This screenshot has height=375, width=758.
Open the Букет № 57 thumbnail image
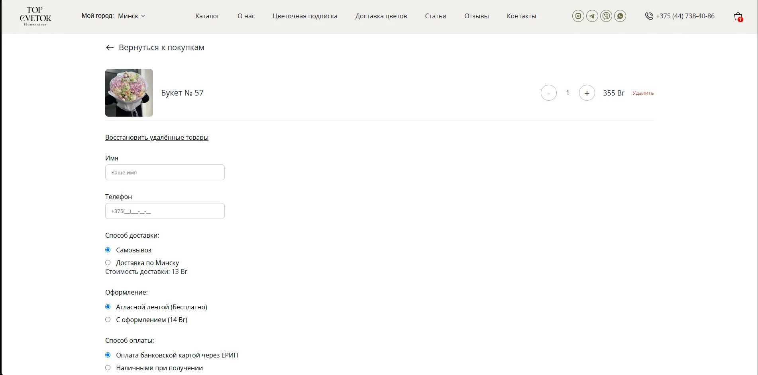tap(129, 93)
